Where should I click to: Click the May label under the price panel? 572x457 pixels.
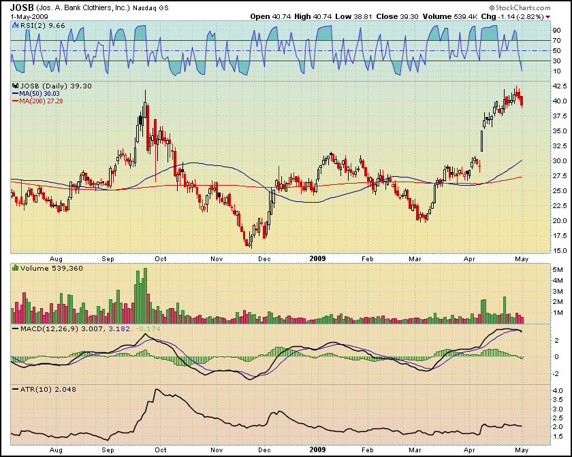[x=522, y=258]
